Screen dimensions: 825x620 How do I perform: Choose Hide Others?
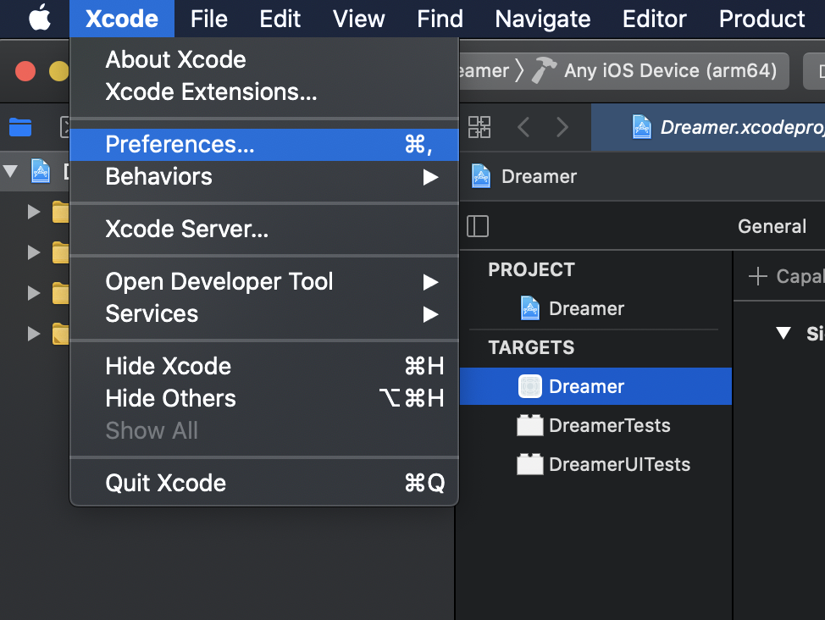(x=264, y=398)
